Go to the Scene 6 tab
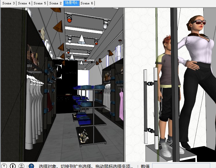The height and width of the screenshot is (168, 216). point(87,3)
